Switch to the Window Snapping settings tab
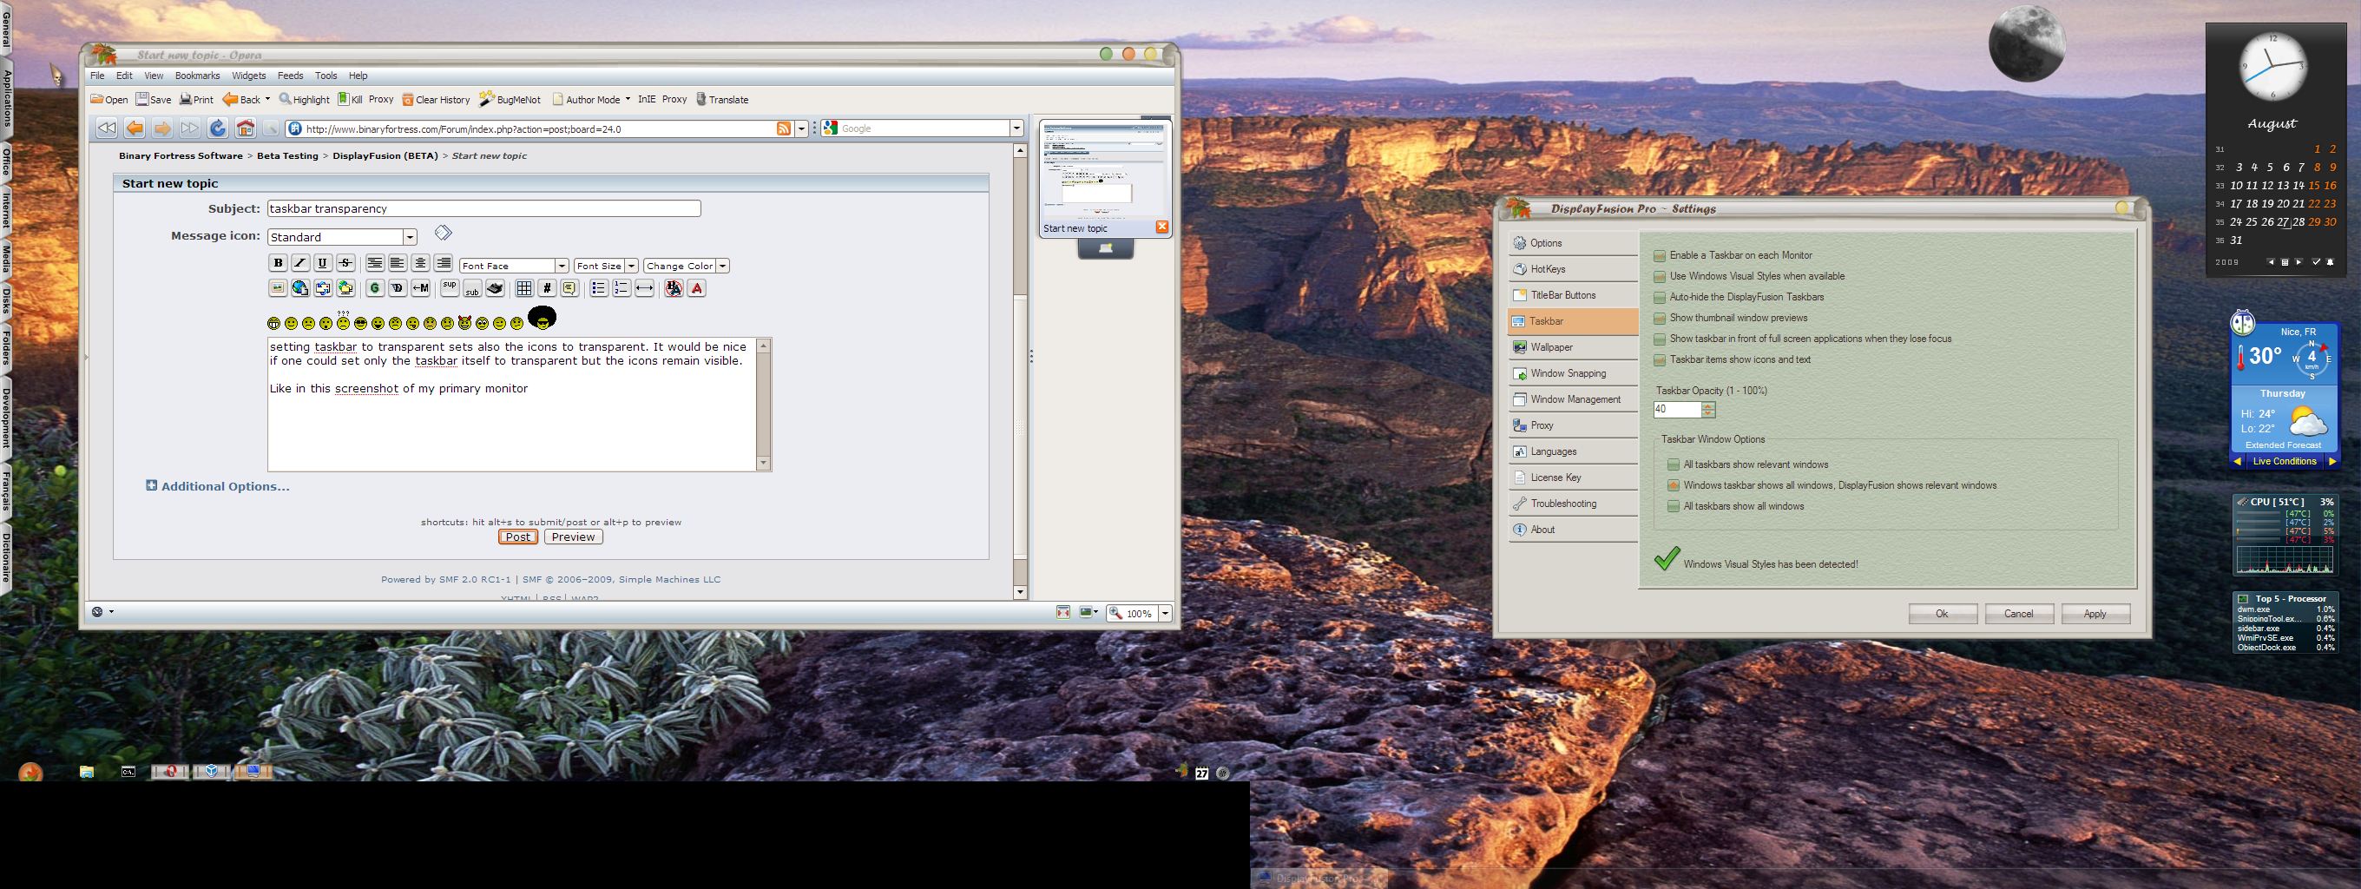Screen dimensions: 2361x889 [x=1573, y=374]
